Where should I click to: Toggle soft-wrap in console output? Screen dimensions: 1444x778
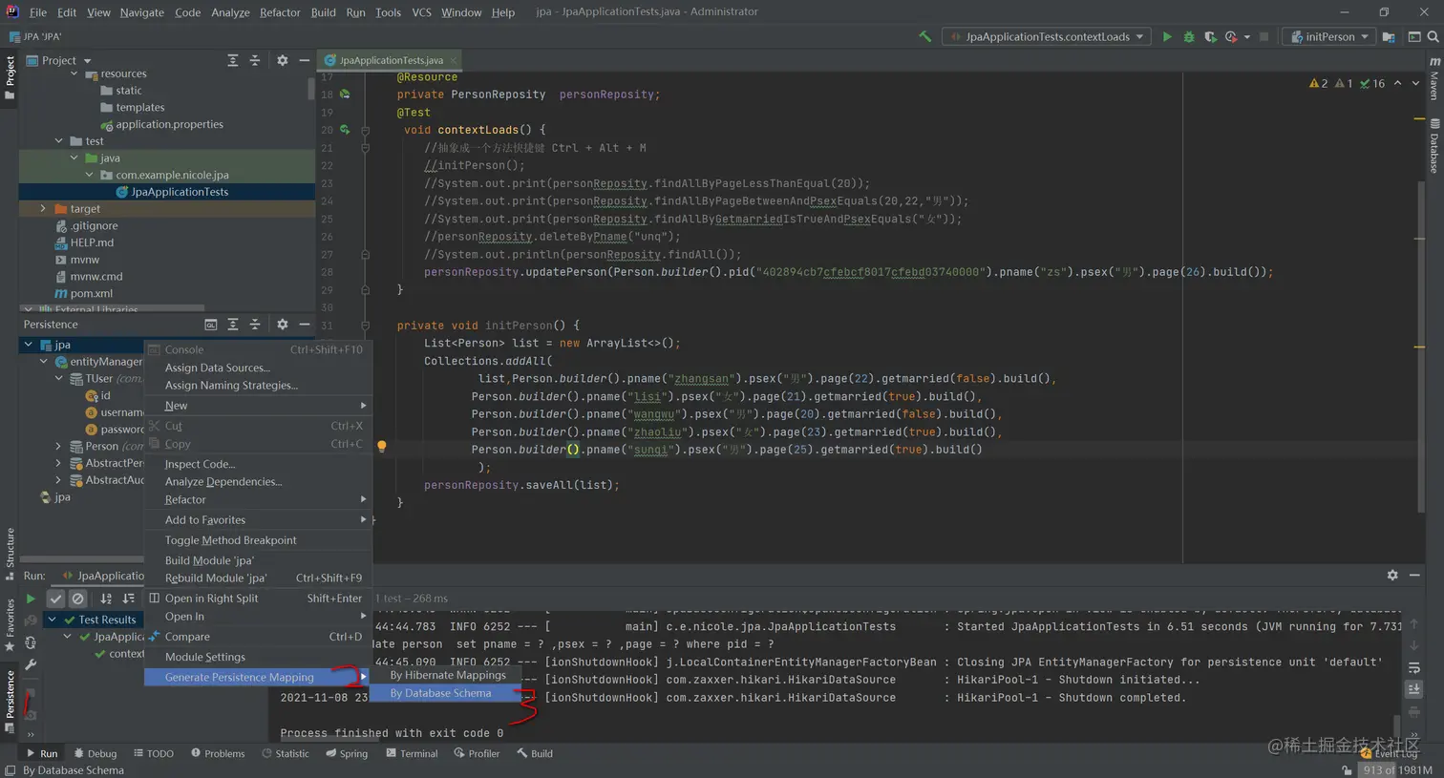[x=1414, y=667]
